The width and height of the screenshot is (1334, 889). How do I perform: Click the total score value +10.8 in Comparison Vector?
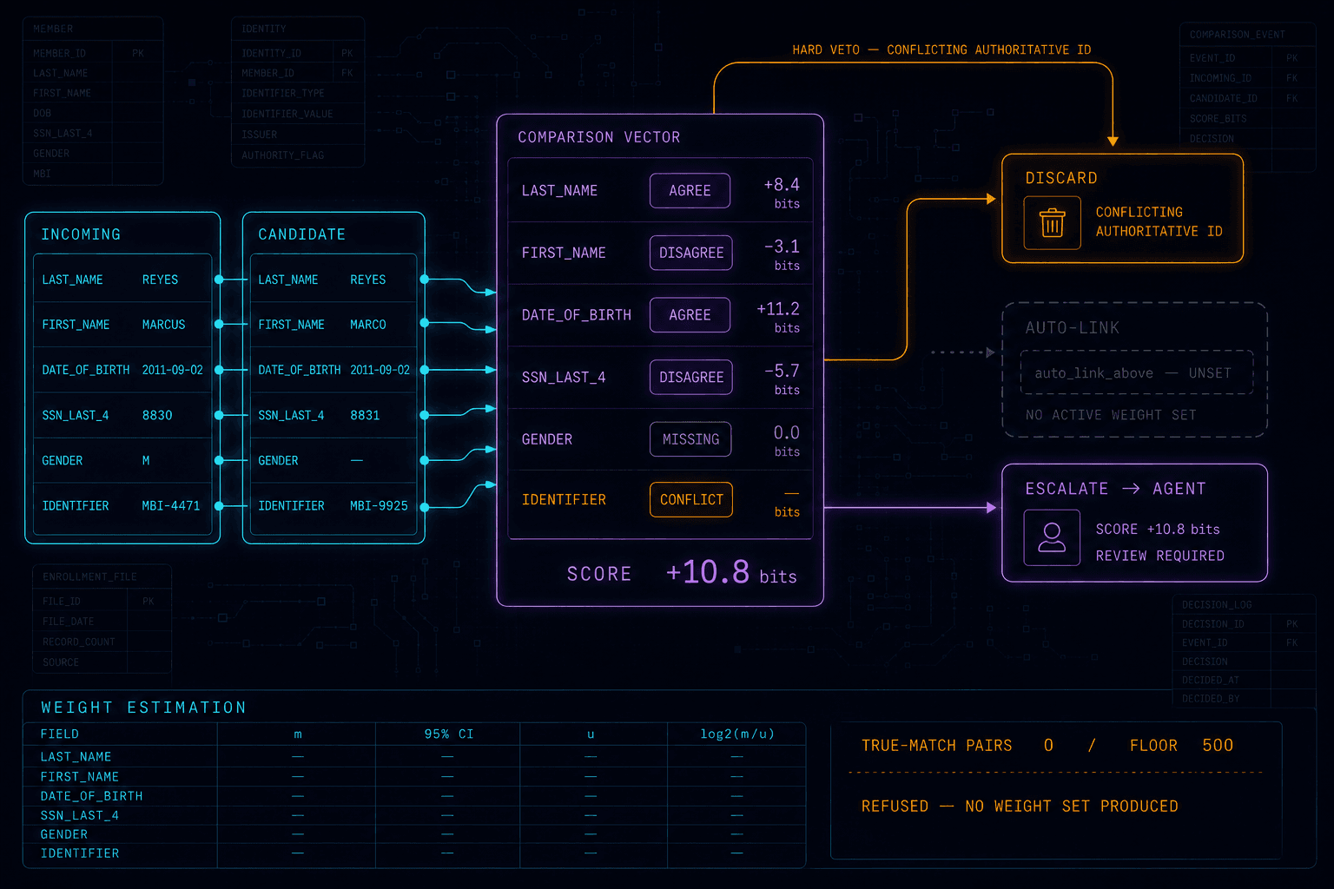click(708, 572)
